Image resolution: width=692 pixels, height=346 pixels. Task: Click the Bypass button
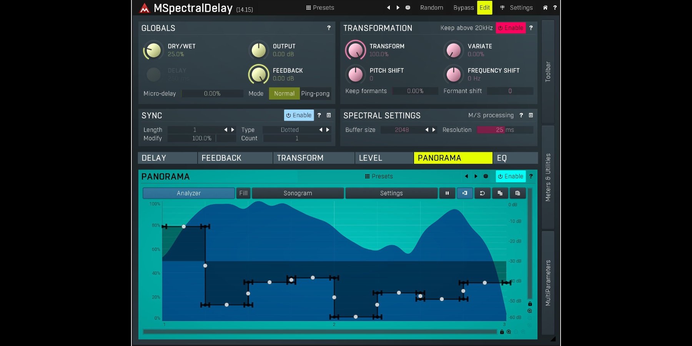463,8
